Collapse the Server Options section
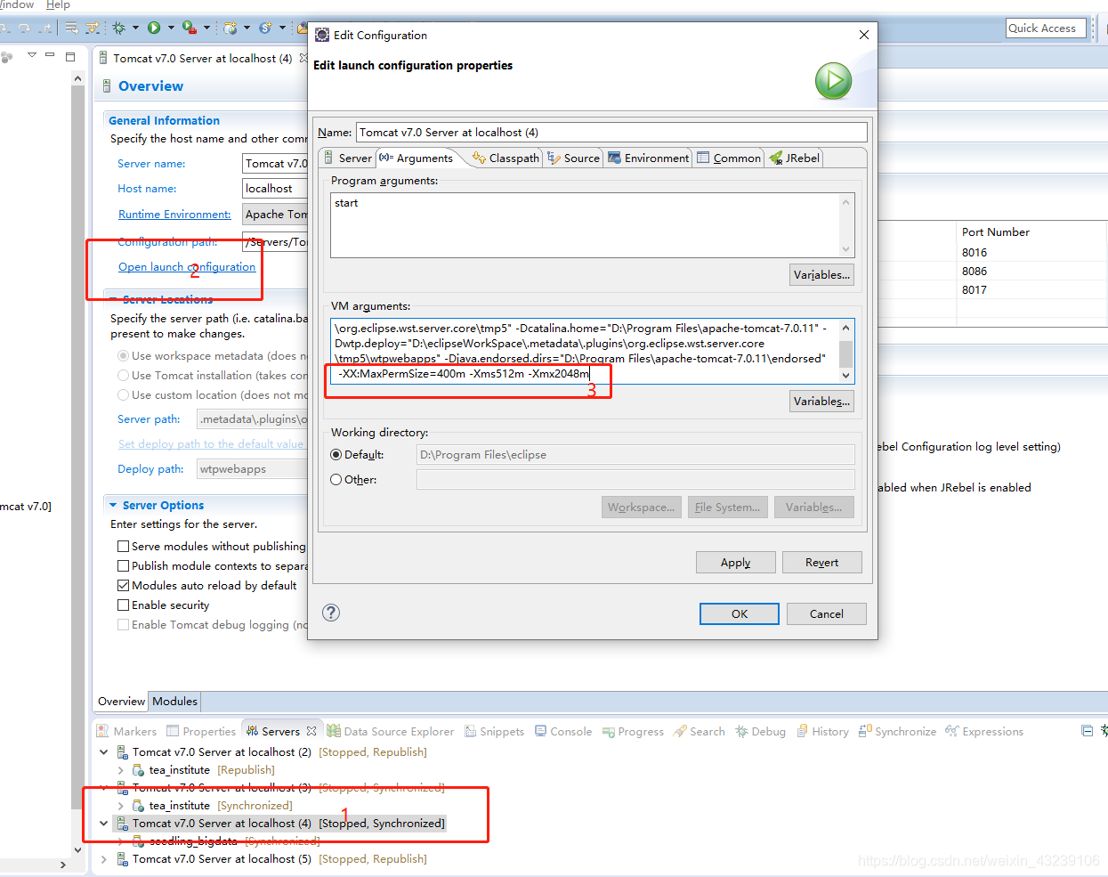 click(112, 505)
